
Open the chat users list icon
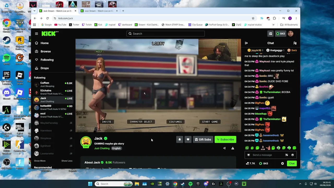point(295,43)
